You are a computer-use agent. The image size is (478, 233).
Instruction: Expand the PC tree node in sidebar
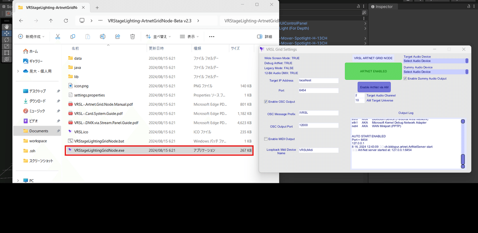18,181
